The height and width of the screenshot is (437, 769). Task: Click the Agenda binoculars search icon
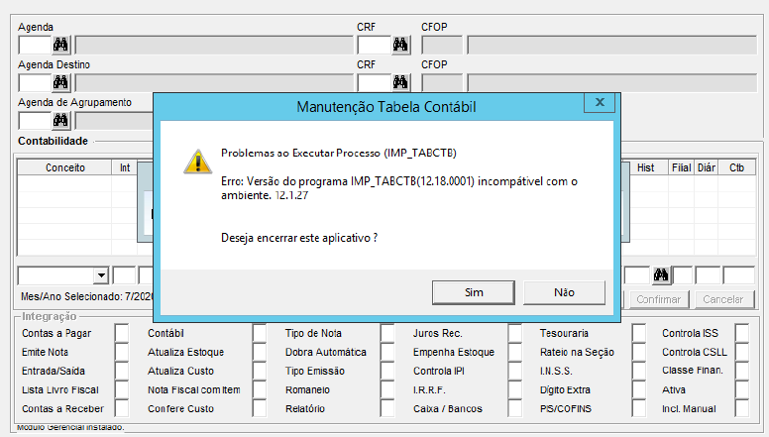pyautogui.click(x=60, y=45)
